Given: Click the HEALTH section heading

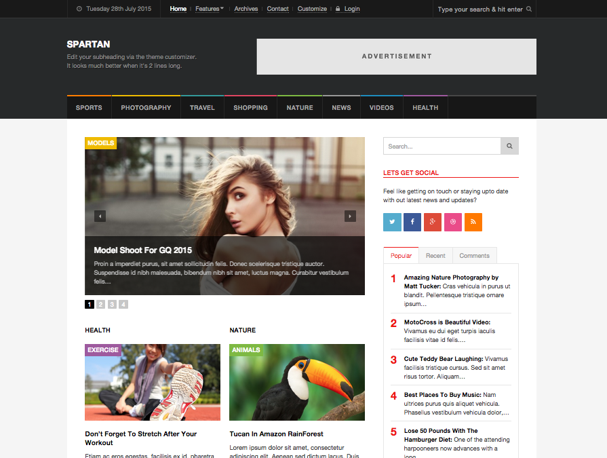Looking at the screenshot, I should 98,330.
